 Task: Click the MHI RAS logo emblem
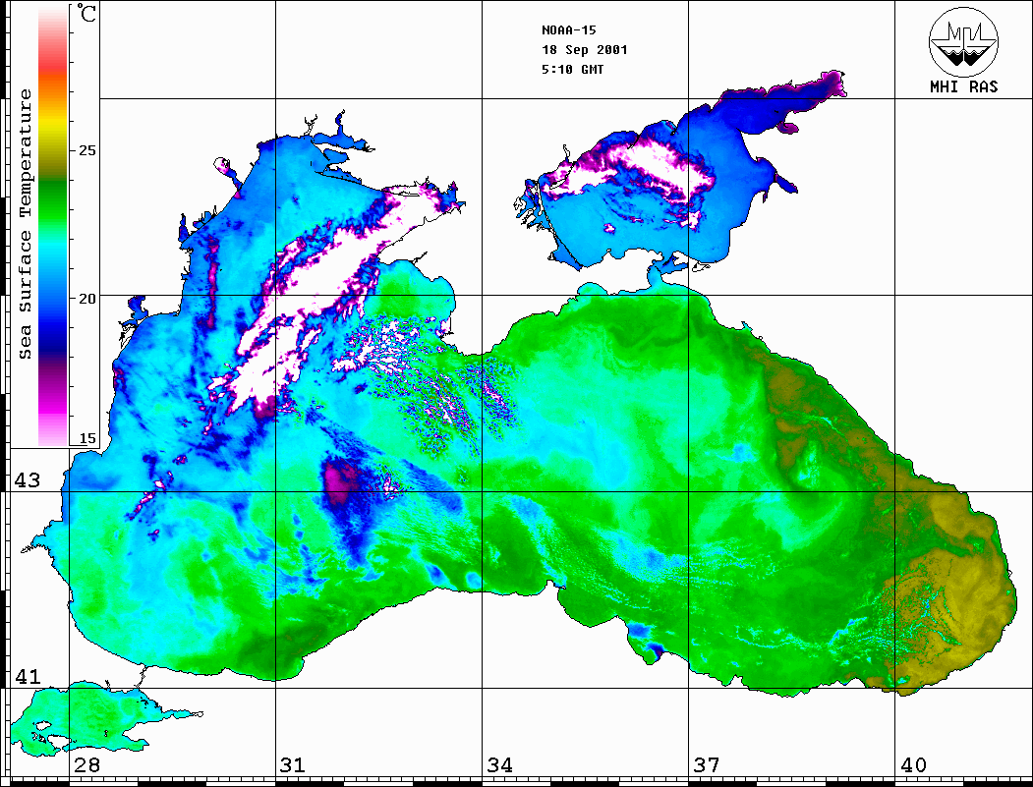click(x=963, y=41)
